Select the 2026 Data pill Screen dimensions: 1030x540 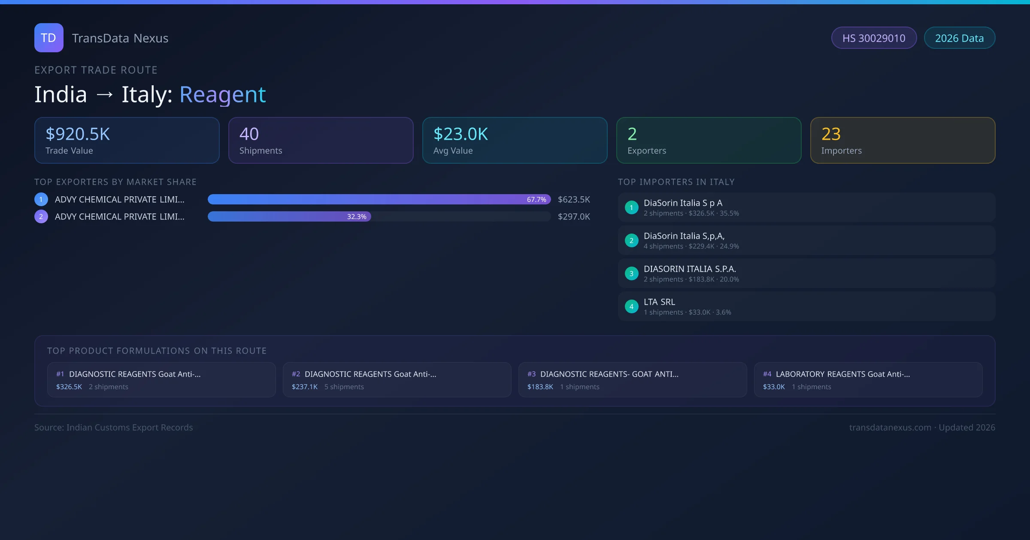pos(959,38)
